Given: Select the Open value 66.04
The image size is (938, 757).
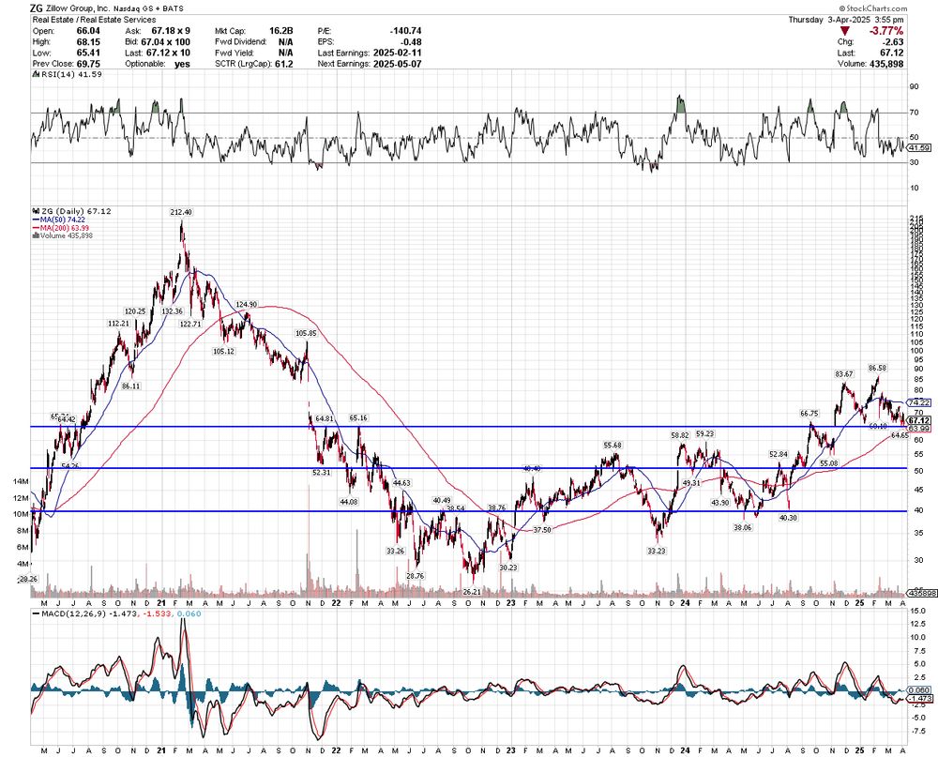Looking at the screenshot, I should [x=88, y=31].
